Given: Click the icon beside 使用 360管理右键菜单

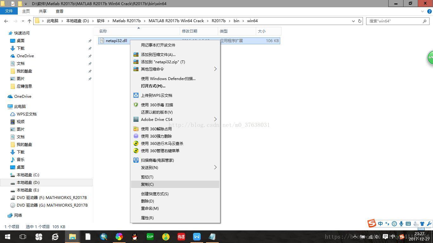Looking at the screenshot, I should pyautogui.click(x=136, y=151).
